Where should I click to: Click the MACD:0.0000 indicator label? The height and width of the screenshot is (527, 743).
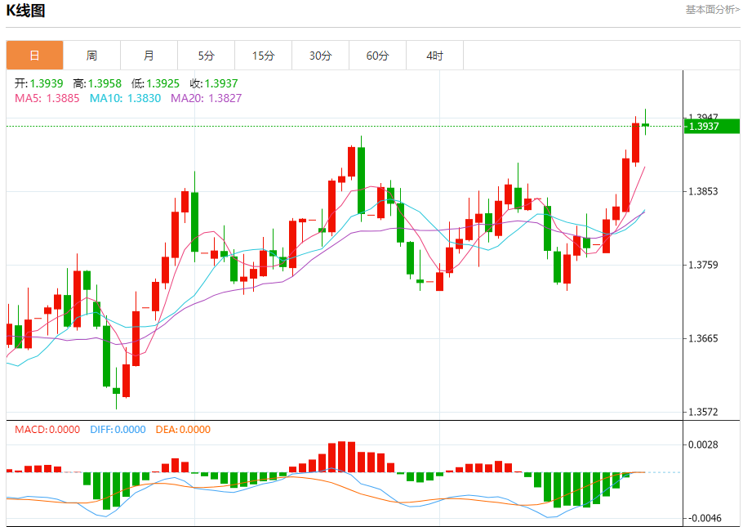point(47,430)
